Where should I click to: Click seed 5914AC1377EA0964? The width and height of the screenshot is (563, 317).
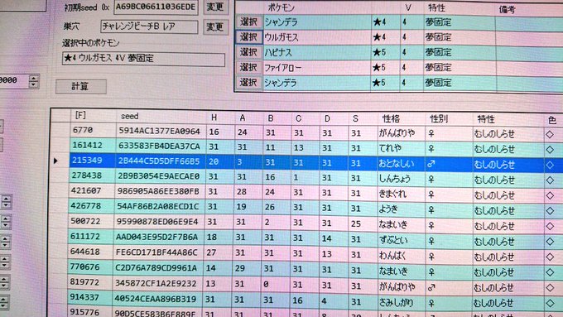click(160, 132)
